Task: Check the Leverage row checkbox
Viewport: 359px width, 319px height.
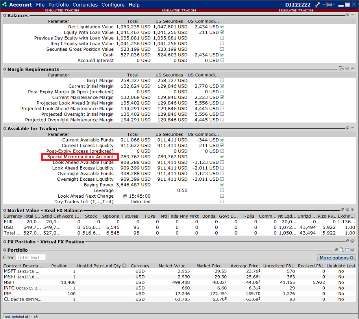Action: coord(222,190)
